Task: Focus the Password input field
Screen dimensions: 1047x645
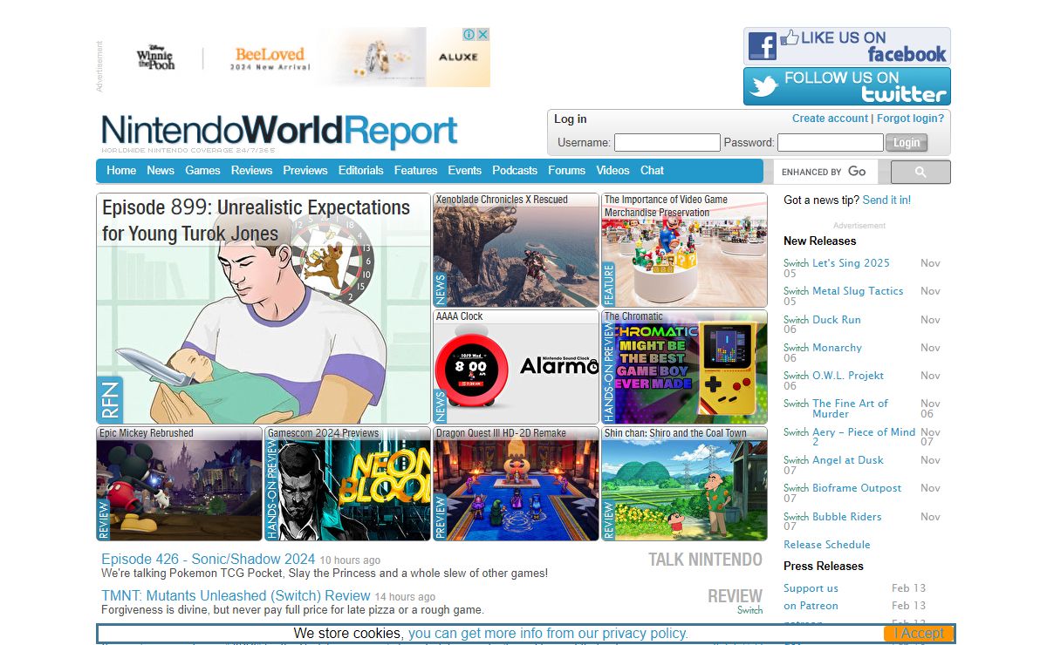Action: [831, 143]
